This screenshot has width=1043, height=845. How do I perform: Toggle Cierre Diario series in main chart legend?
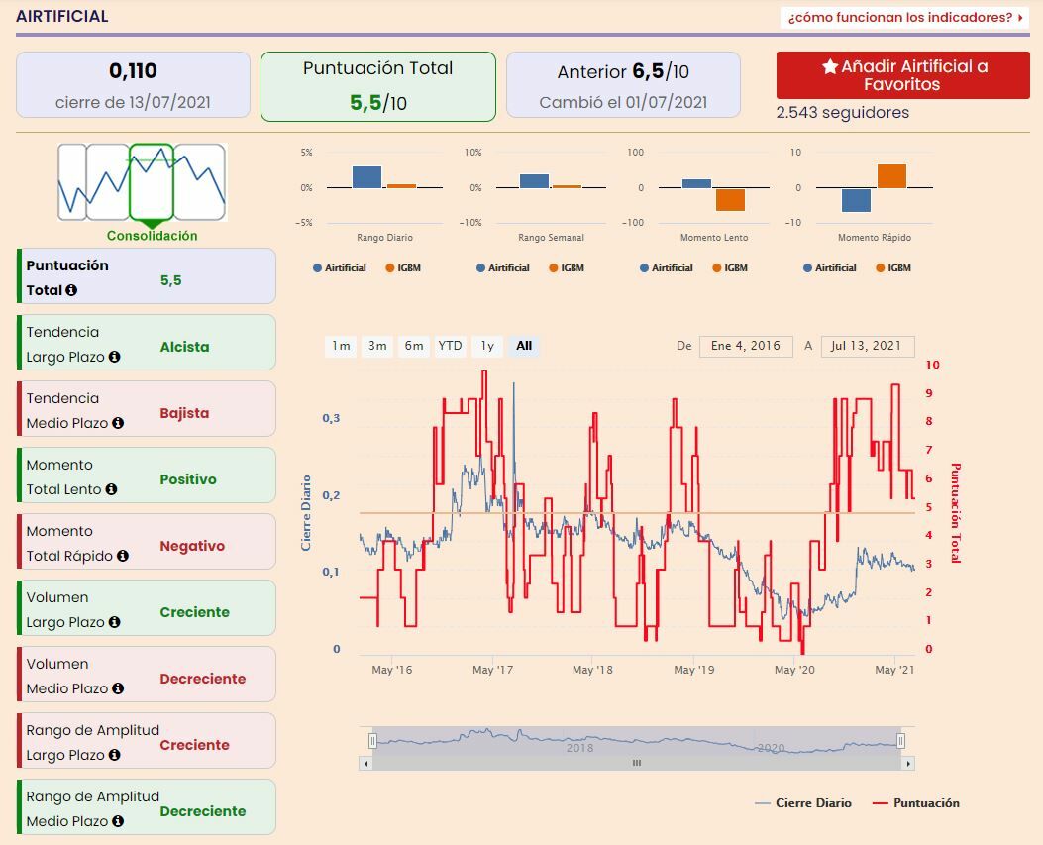pyautogui.click(x=803, y=803)
